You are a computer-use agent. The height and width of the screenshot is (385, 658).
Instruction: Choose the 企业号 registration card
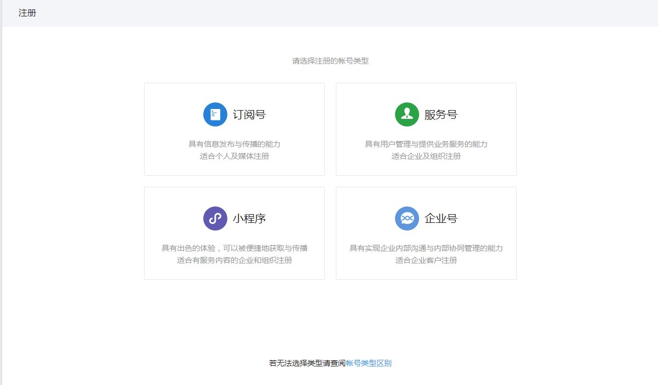[426, 233]
